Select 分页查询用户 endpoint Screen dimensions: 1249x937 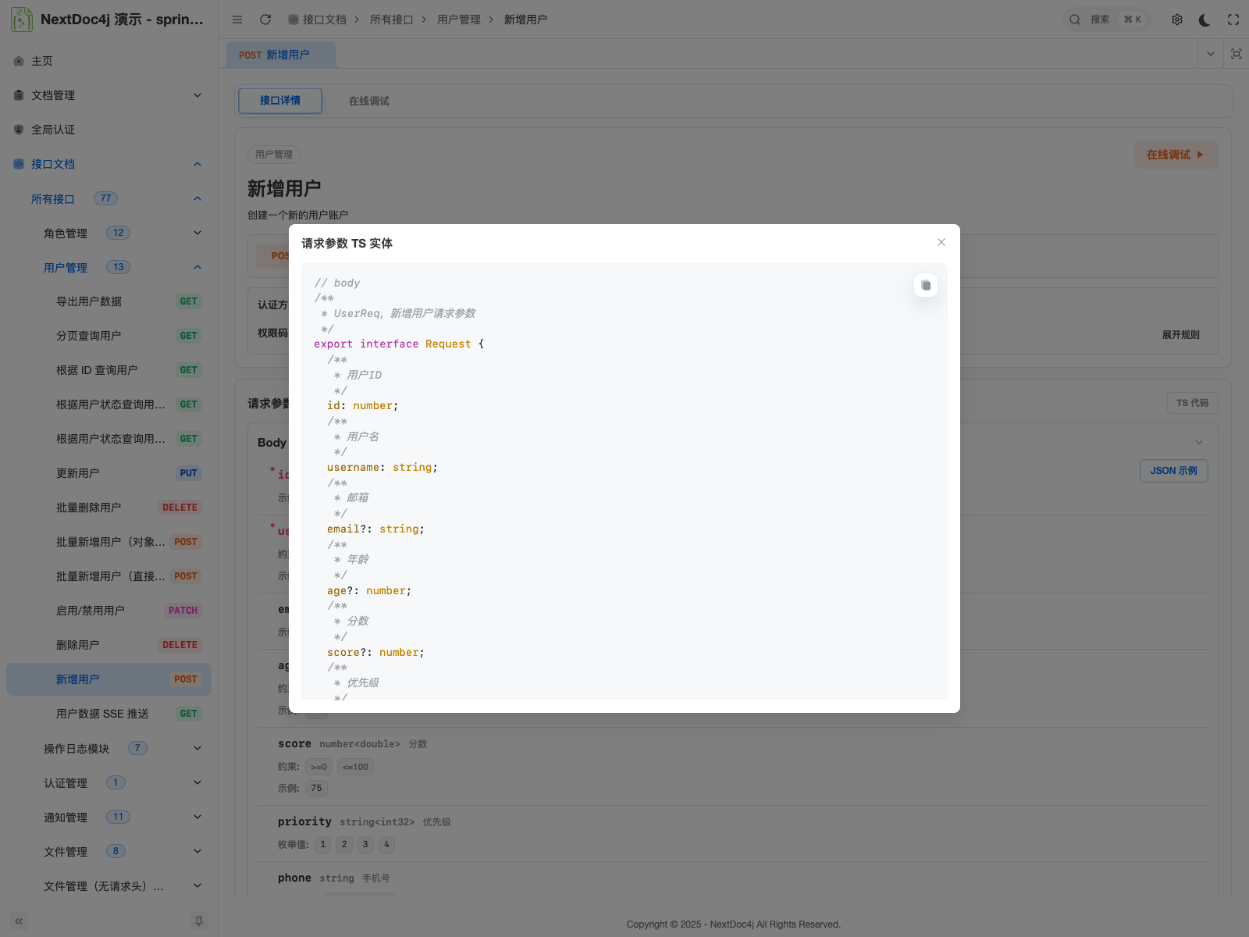pyautogui.click(x=109, y=336)
